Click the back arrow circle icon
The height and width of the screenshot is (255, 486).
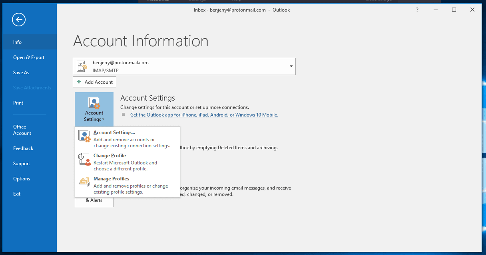(19, 20)
